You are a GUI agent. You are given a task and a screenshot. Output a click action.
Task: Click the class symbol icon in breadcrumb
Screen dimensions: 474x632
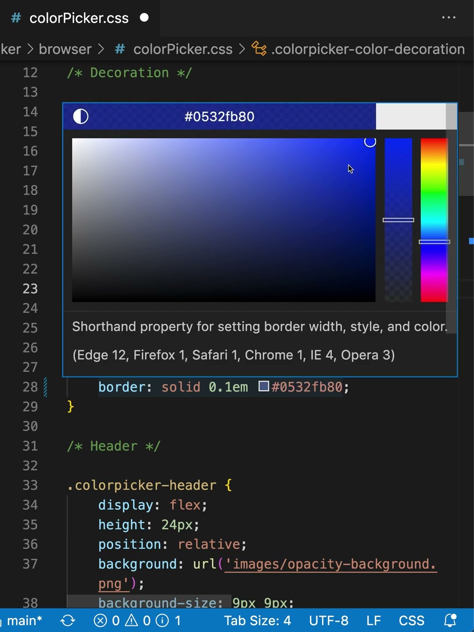(x=259, y=49)
